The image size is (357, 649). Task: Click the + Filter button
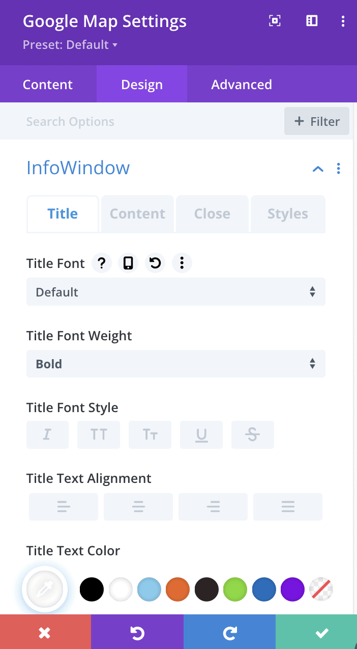pos(317,121)
